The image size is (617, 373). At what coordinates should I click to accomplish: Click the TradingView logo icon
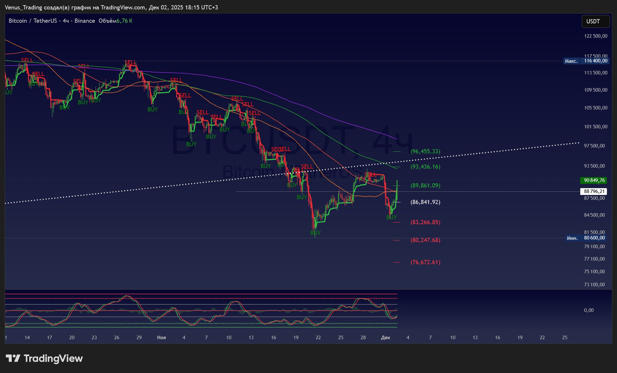13,358
